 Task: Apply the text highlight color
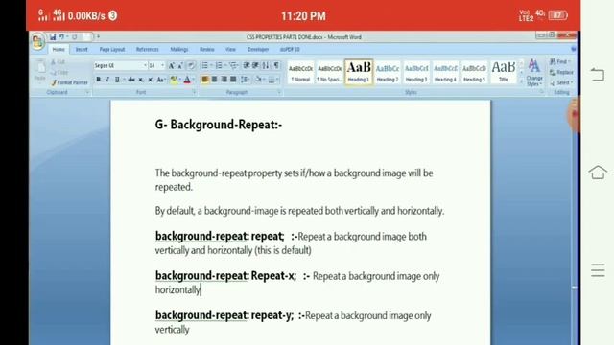pos(174,80)
